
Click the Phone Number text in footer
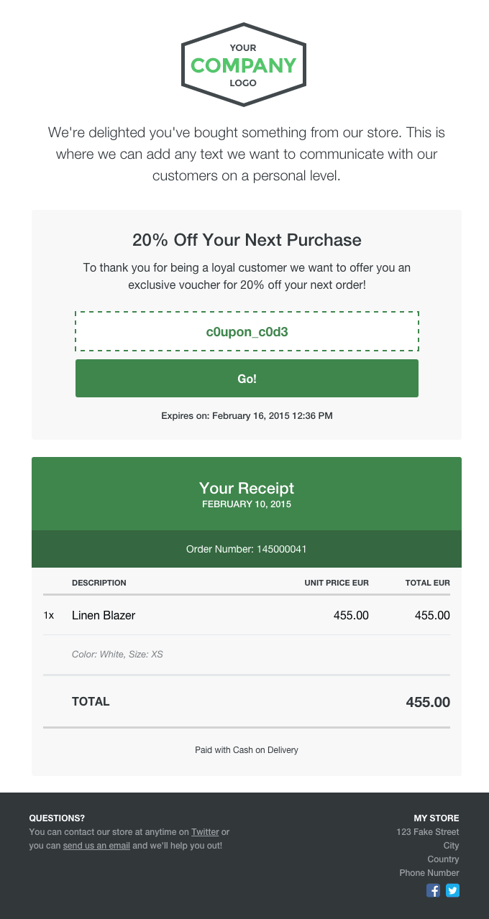[429, 873]
